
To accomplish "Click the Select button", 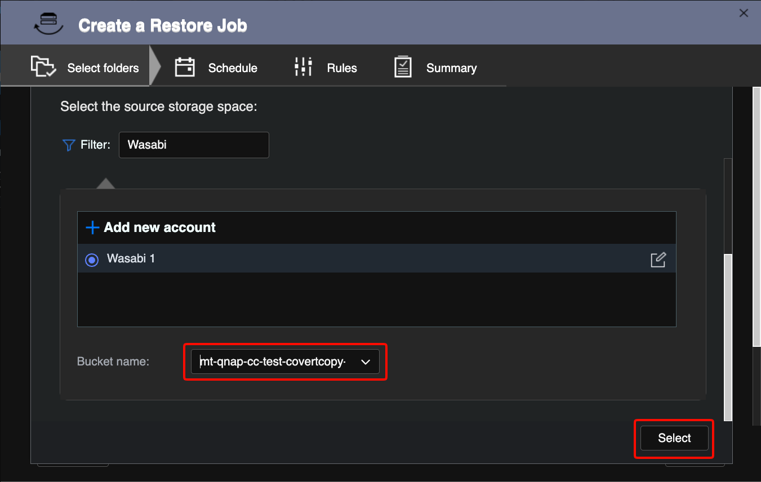I will click(674, 438).
